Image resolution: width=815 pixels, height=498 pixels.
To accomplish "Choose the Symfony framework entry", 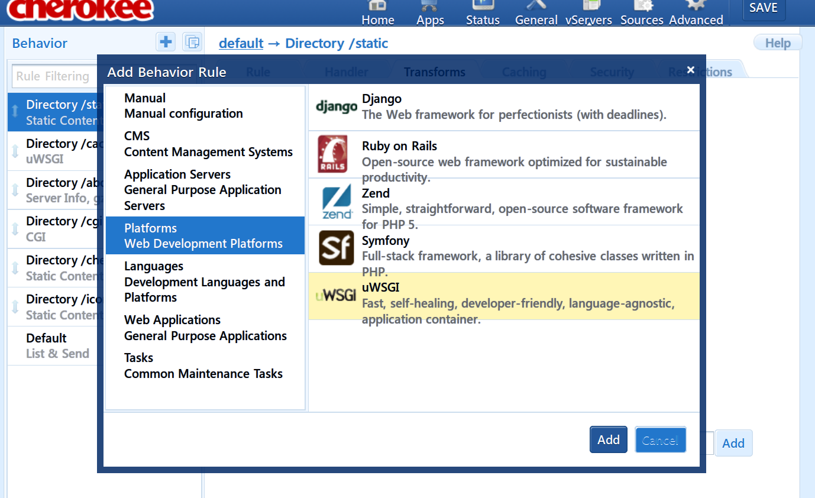I will [504, 249].
